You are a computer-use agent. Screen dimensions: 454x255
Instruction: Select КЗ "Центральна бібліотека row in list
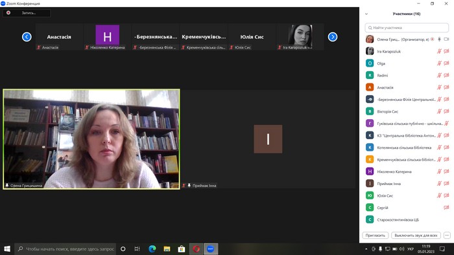(x=407, y=135)
